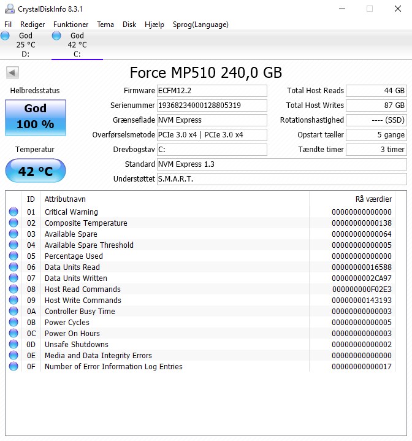Click the 42 °C temperature button
This screenshot has width=412, height=441.
[x=35, y=171]
